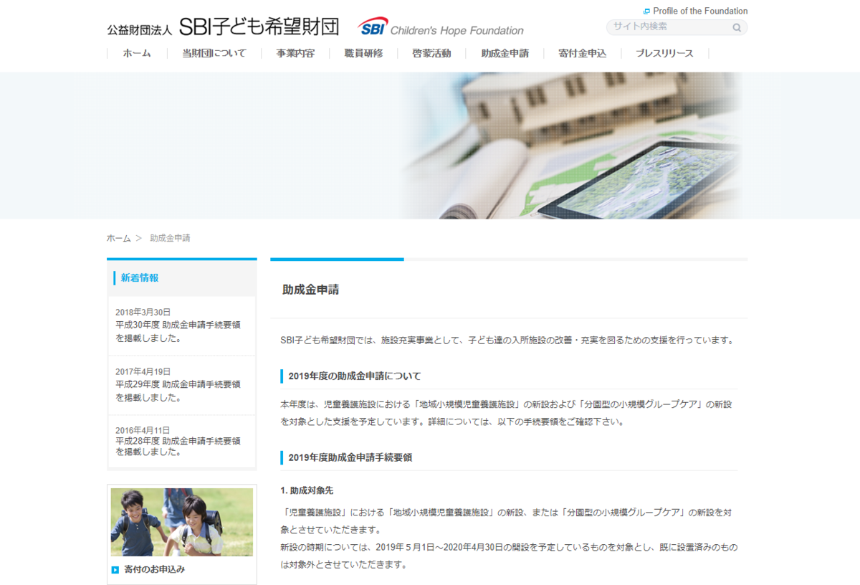Click the ホーム breadcrumb link

coord(119,238)
